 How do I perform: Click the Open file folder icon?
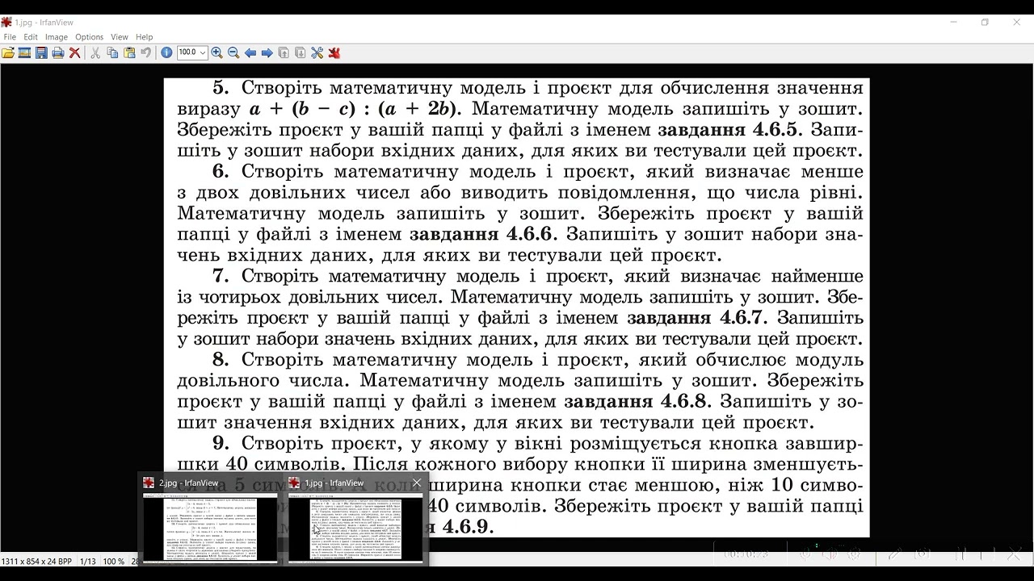[x=8, y=52]
